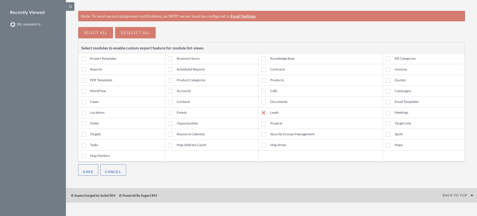477x216 pixels.
Task: Check the Quotes checkbox
Action: click(x=388, y=80)
